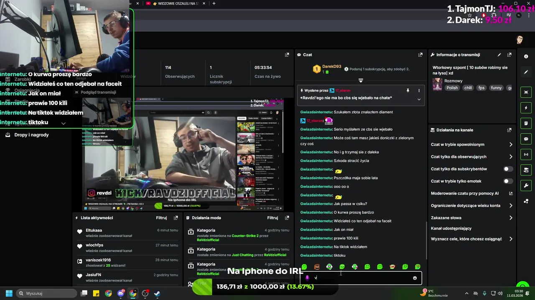Open the chat bubble icon in the right sidebar

(x=526, y=139)
